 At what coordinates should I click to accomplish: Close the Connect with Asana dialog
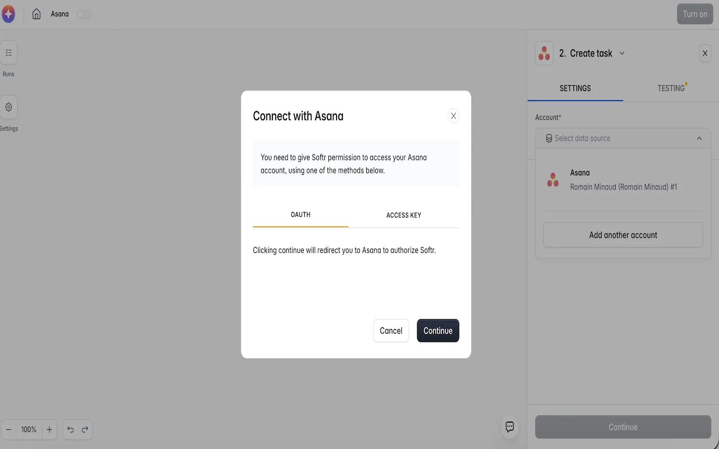click(453, 116)
